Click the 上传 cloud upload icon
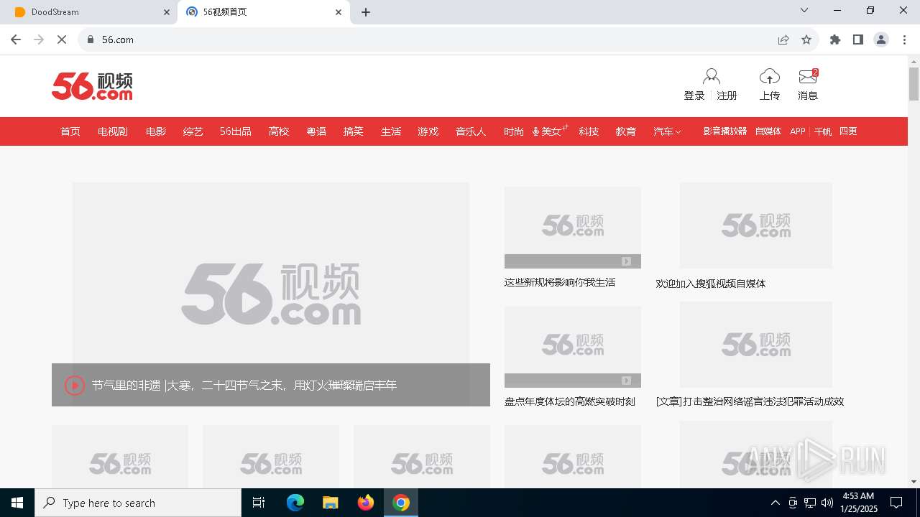Screen dimensions: 920x517 point(770,77)
